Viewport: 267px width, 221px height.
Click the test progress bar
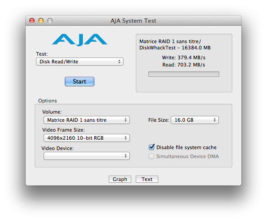click(184, 74)
